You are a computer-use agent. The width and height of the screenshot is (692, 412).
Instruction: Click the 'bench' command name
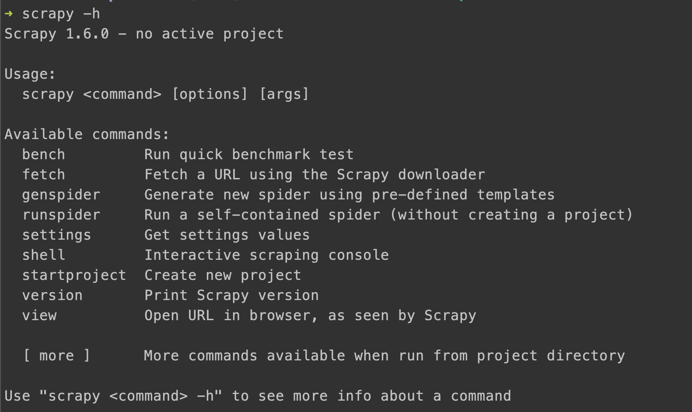point(43,154)
